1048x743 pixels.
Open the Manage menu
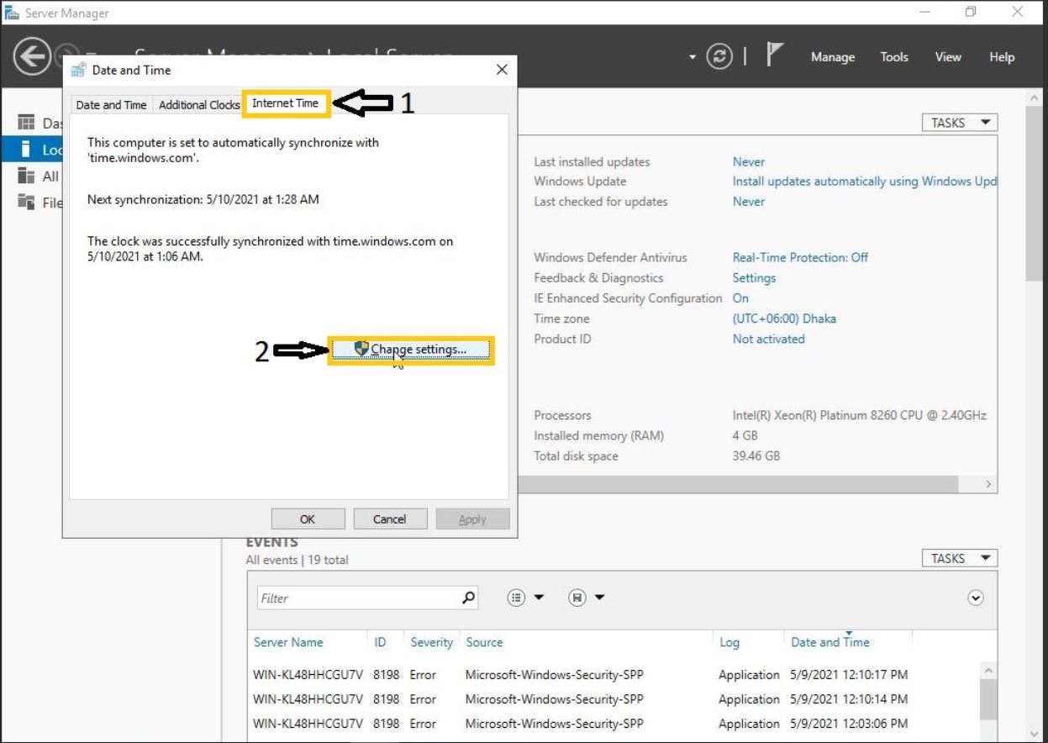click(x=833, y=57)
